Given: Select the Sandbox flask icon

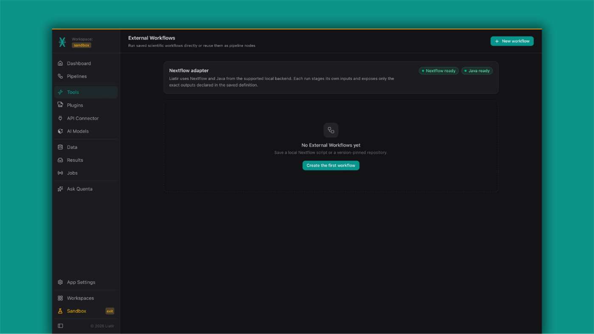Looking at the screenshot, I should [60, 311].
